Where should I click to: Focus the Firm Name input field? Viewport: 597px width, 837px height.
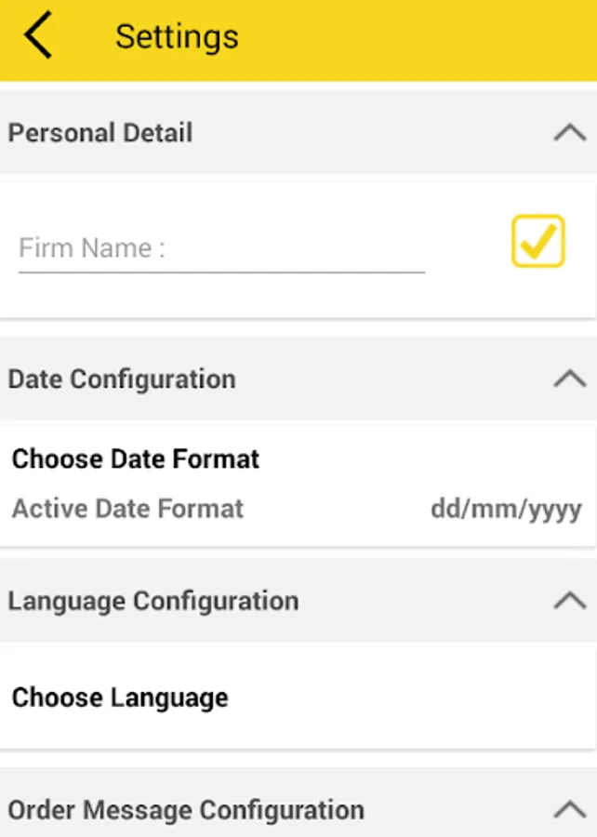[221, 248]
